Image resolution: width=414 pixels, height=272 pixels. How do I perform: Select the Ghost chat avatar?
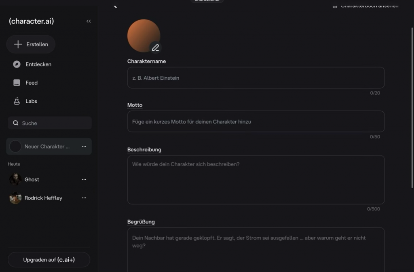pyautogui.click(x=15, y=179)
